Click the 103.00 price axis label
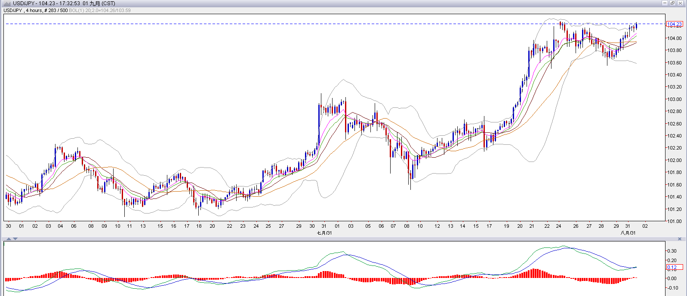The width and height of the screenshot is (687, 296). coord(675,99)
